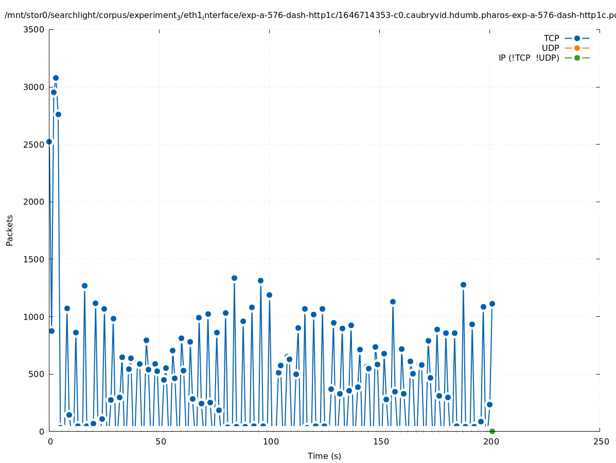Click the Time (s) x-axis label

click(x=324, y=456)
